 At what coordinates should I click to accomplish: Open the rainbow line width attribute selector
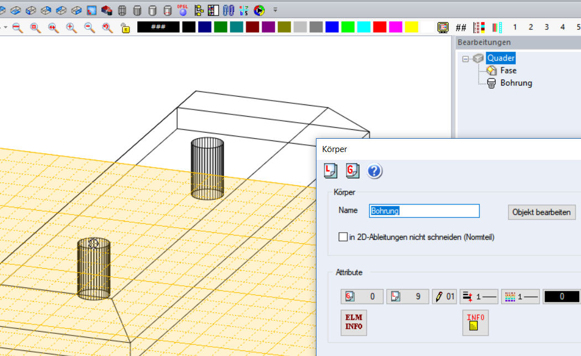[x=520, y=297]
